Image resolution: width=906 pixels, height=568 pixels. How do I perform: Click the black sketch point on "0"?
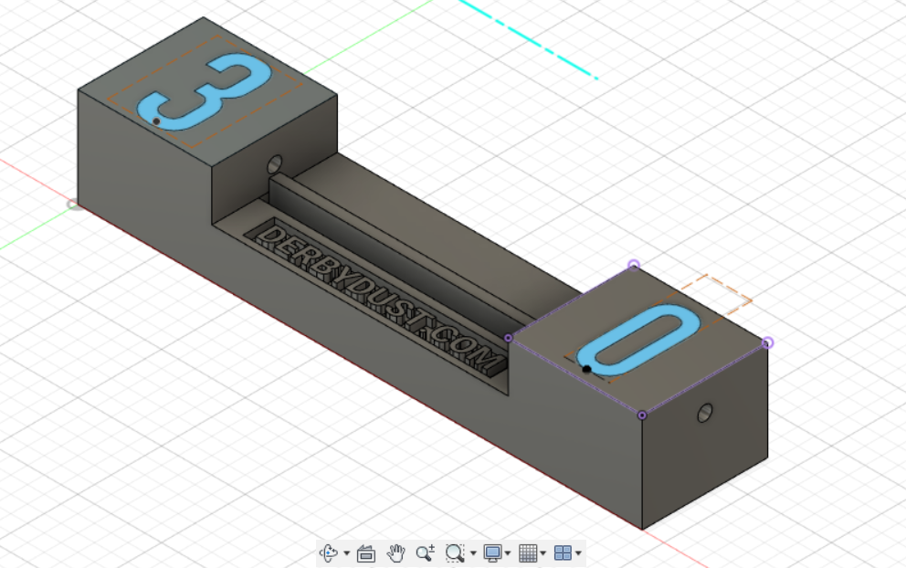pyautogui.click(x=586, y=369)
